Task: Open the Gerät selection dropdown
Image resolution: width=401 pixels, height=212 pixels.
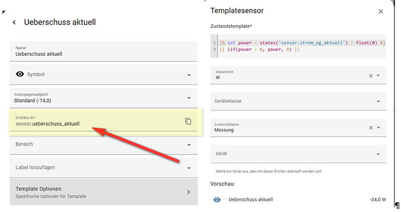Action: click(x=378, y=154)
